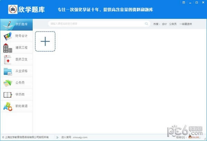Switch to the 财务会计 category label
The width and height of the screenshot is (207, 141).
(x=21, y=36)
